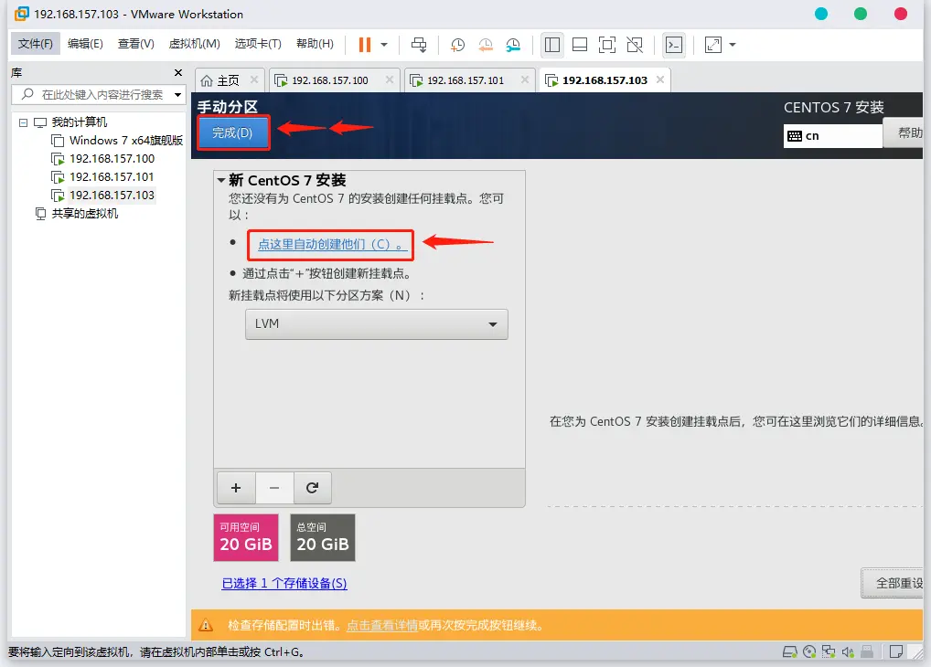931x667 pixels.
Task: Click the 点这里自动创建他们(C) link
Action: tap(333, 245)
